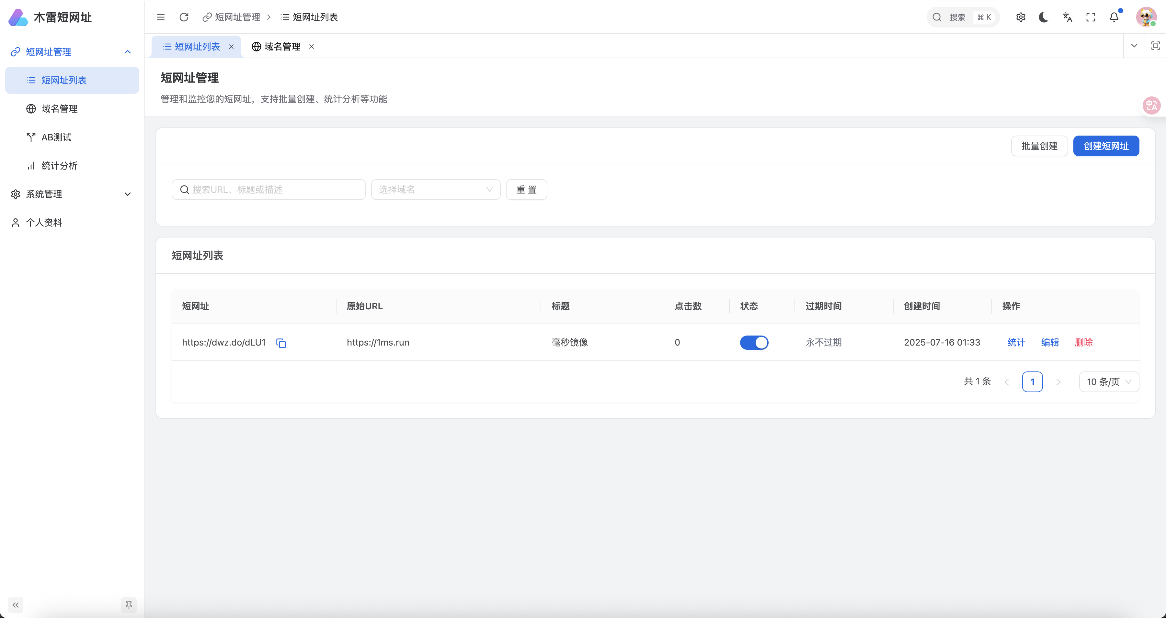
Task: Toggle the sidebar hamburger menu icon
Action: coord(160,17)
